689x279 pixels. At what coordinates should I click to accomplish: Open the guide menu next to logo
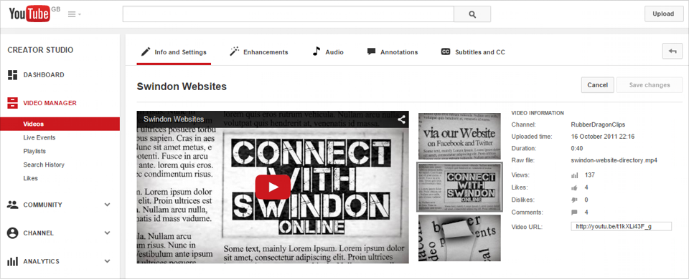(74, 14)
